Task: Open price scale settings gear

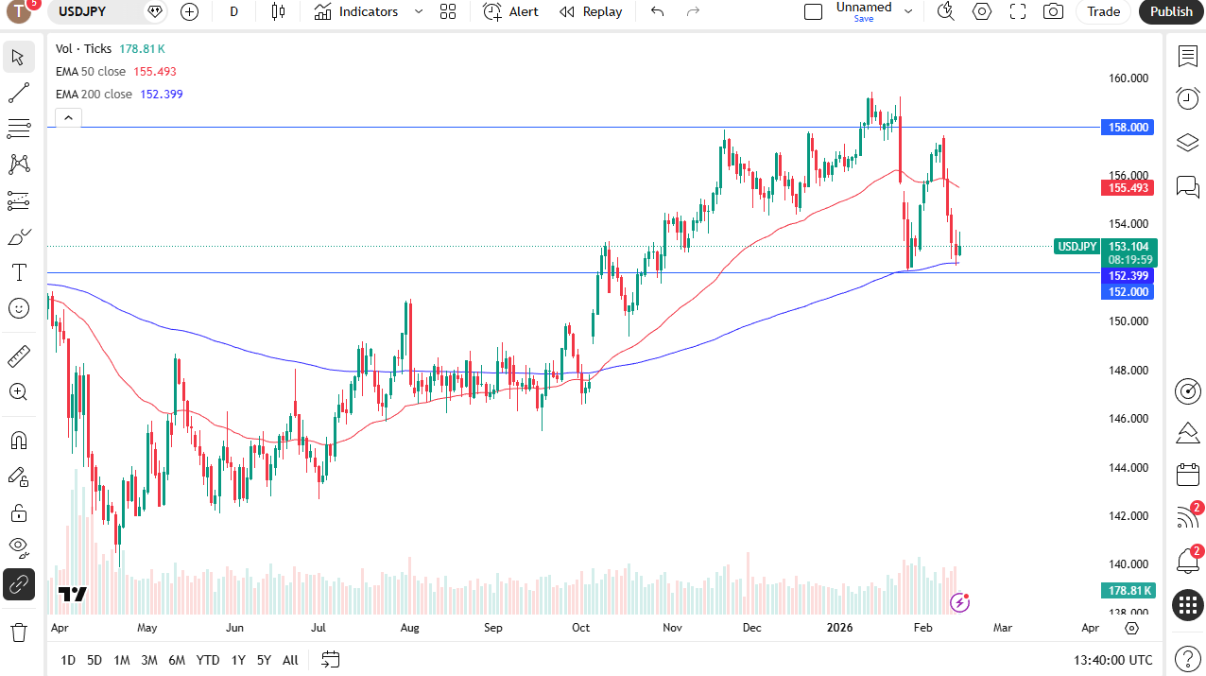Action: click(1132, 628)
